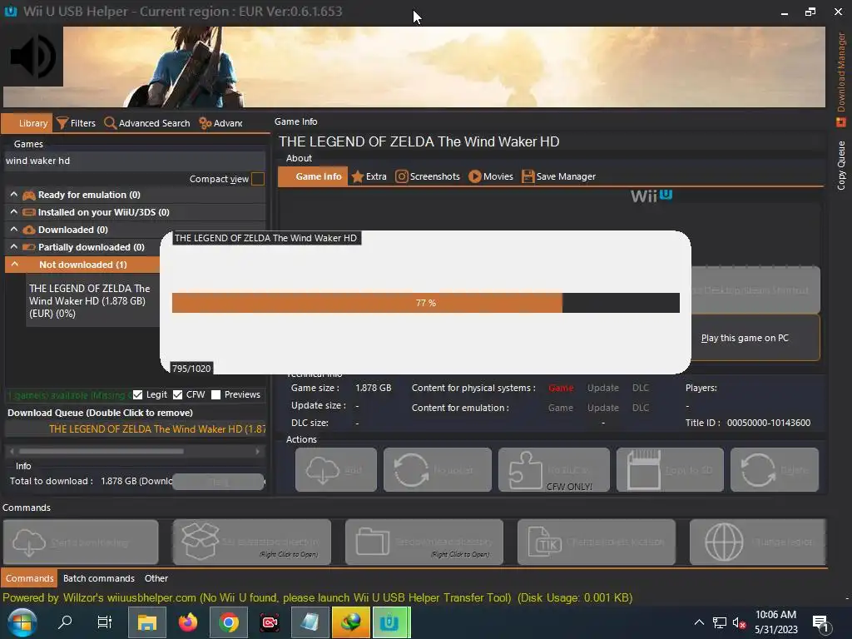Open the Other tab
Image resolution: width=852 pixels, height=639 pixels.
(156, 578)
